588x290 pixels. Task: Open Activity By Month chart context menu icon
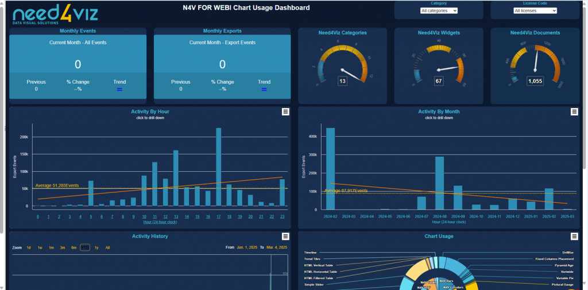[x=574, y=112]
